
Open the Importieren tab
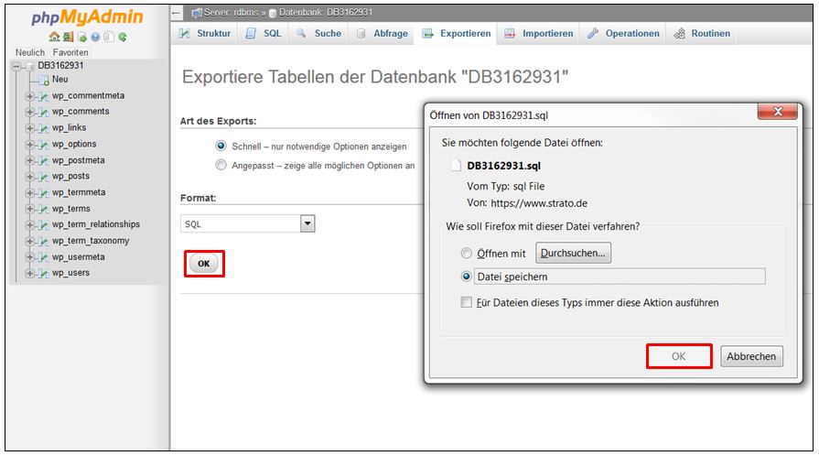[538, 34]
